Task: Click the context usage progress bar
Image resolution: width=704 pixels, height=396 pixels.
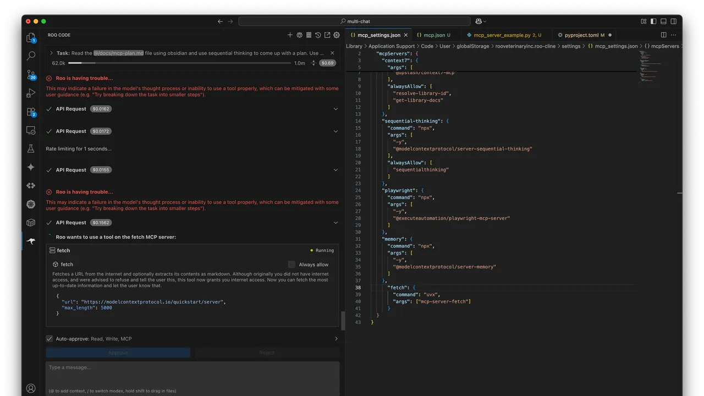Action: (179, 63)
